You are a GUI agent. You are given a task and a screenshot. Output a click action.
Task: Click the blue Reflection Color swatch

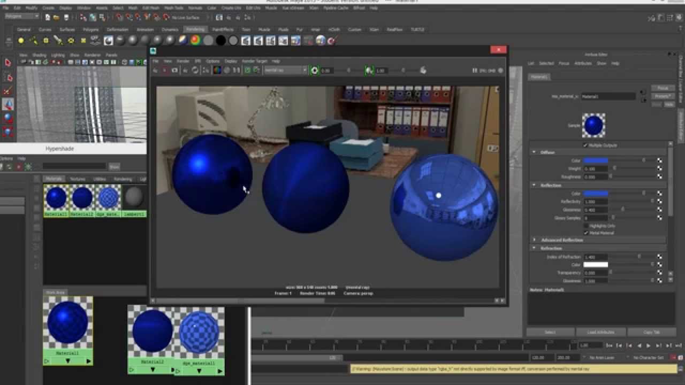(595, 193)
